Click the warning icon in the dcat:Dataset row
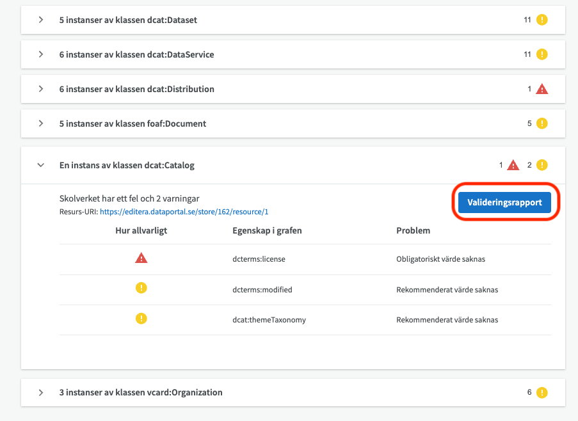Image resolution: width=578 pixels, height=421 pixels. 542,20
